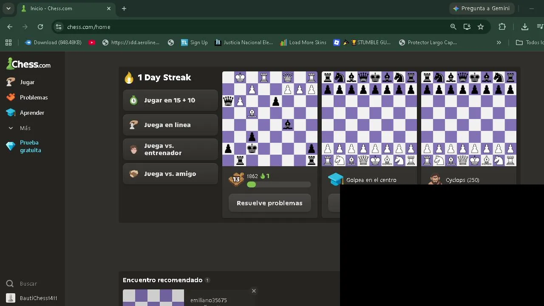Open the puzzle chess board thumbnail

[x=270, y=119]
